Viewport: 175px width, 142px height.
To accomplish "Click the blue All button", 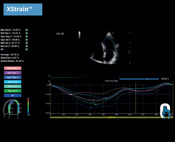I will point(13,95).
